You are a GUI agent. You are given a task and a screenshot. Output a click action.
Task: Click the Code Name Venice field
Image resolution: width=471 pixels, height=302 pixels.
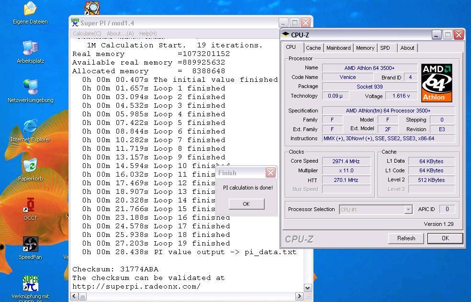(x=348, y=77)
